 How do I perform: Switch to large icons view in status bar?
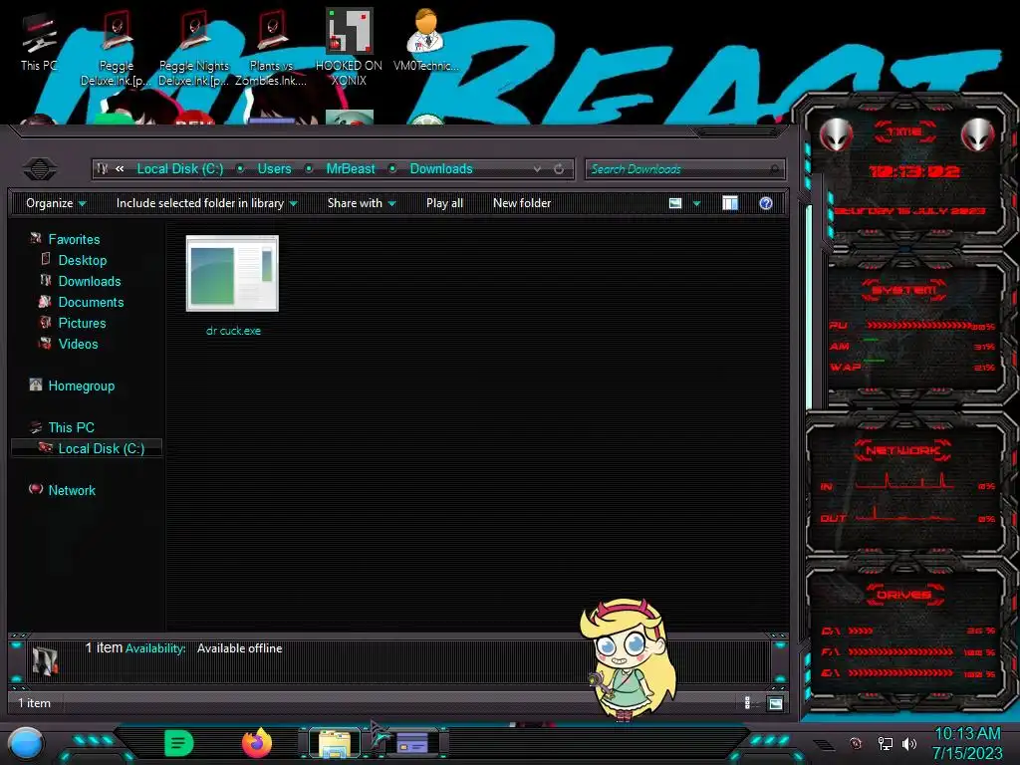tap(775, 703)
